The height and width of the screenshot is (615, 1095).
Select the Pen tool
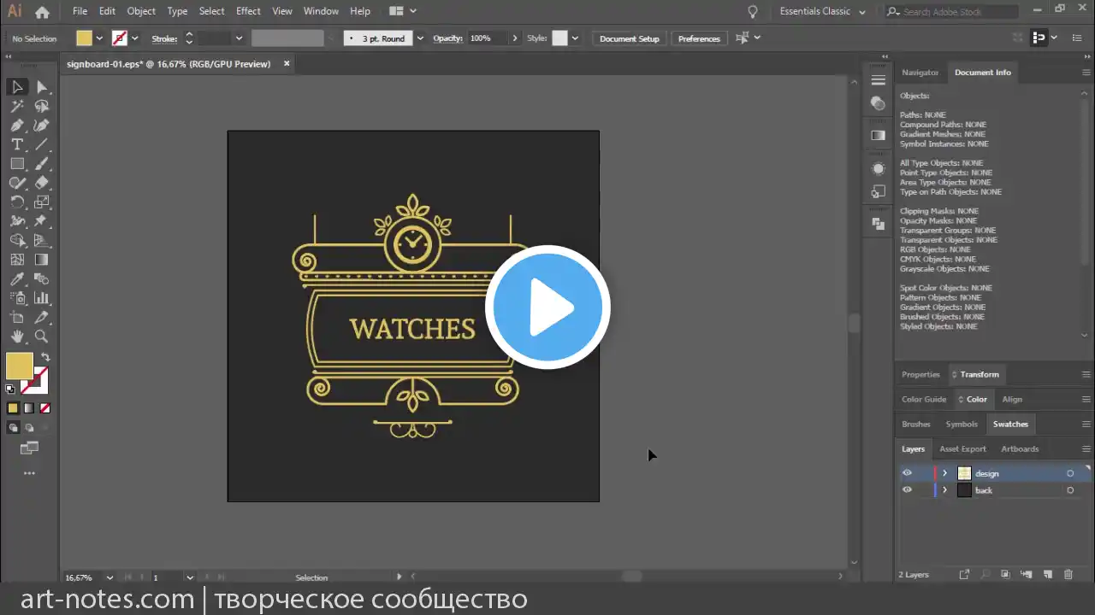coord(17,126)
